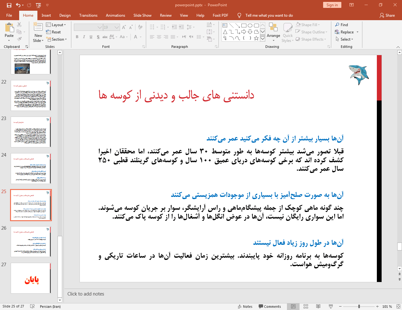Click the Undo arrow icon
Screen dimensions: 402x310
tap(18, 5)
